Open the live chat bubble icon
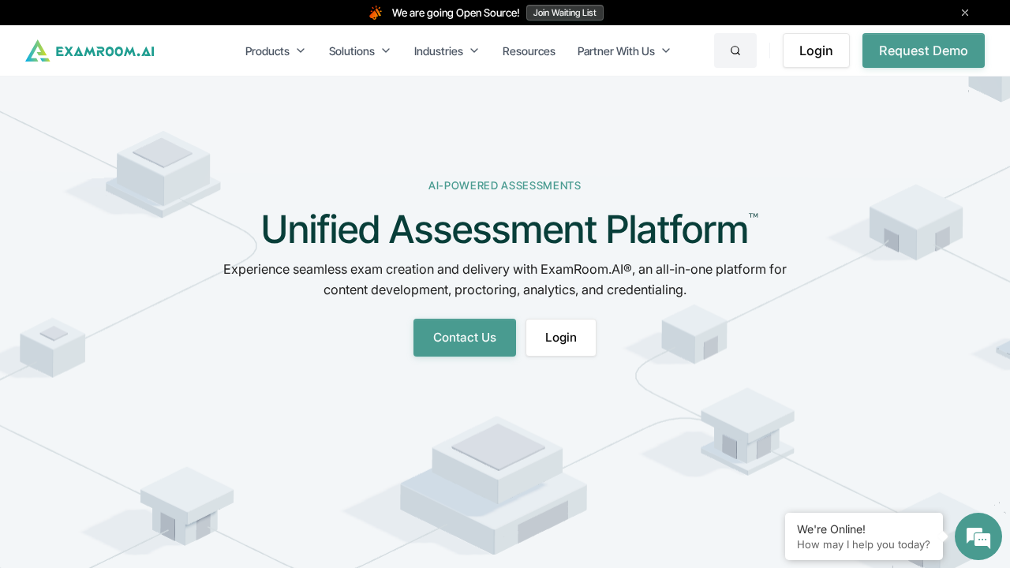 (978, 536)
